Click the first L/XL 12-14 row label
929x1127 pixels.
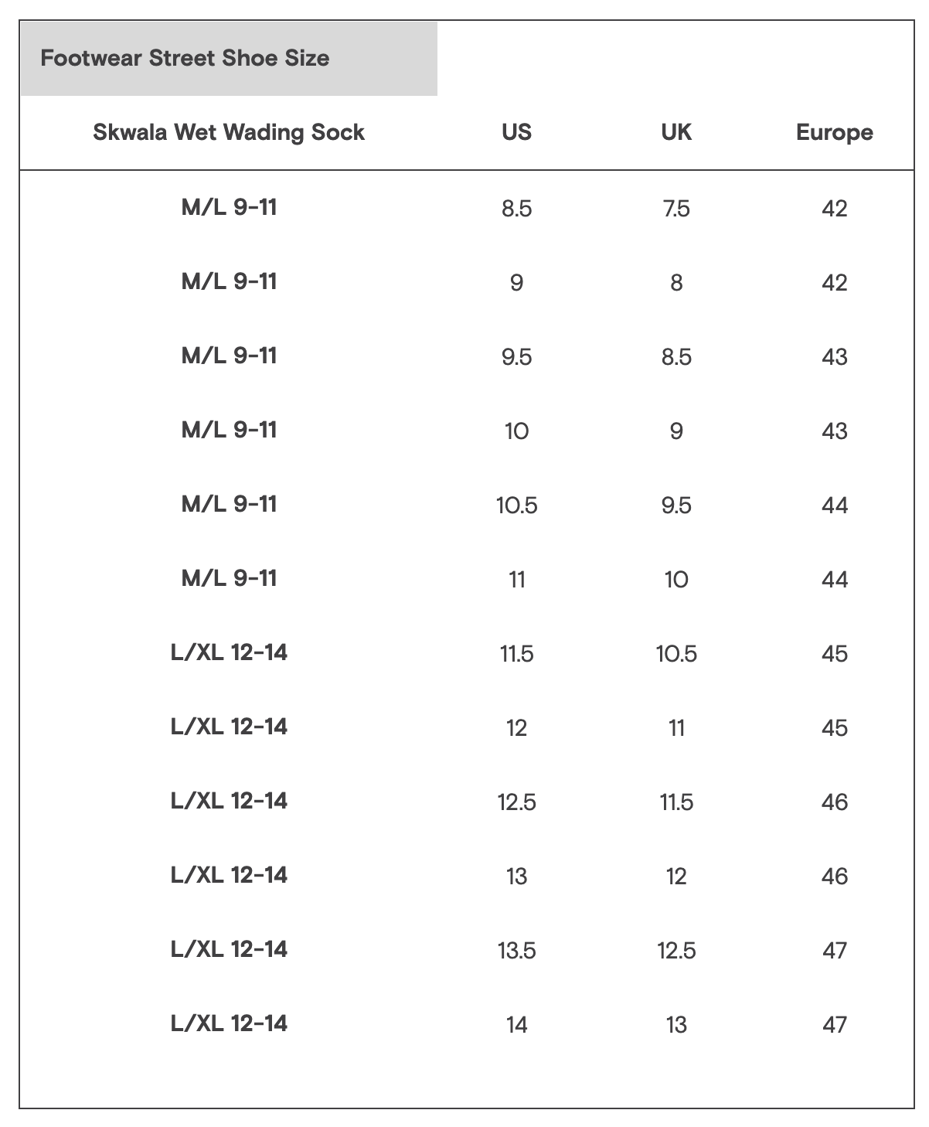point(229,652)
